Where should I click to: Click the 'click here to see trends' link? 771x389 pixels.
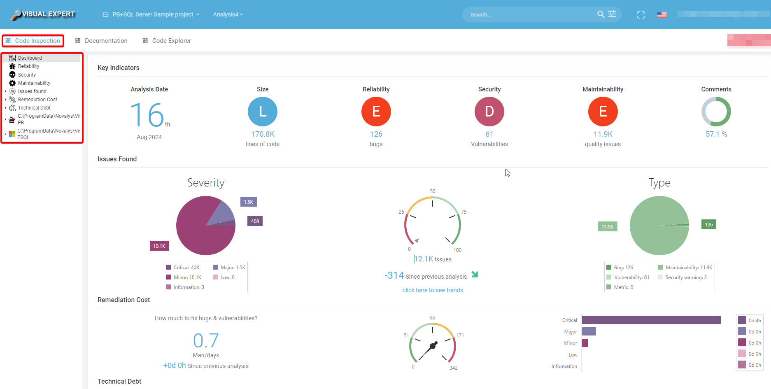[433, 290]
